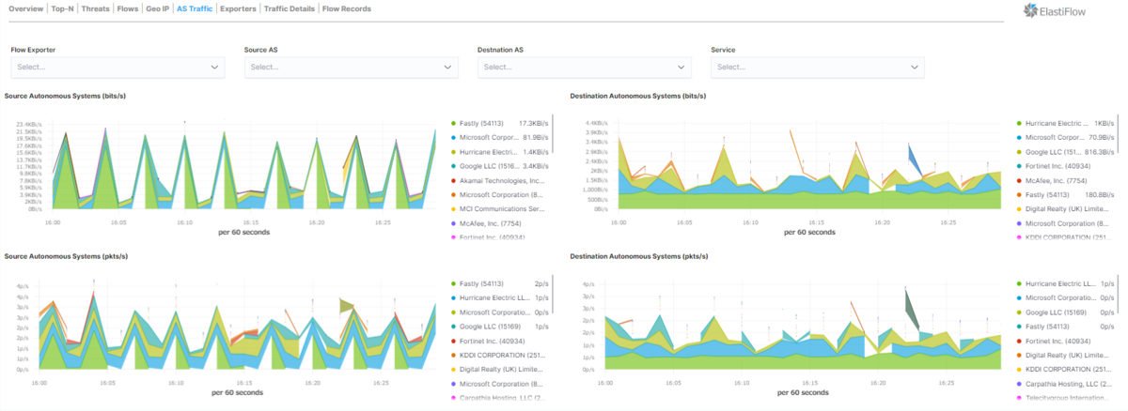This screenshot has width=1128, height=411.
Task: Open the Geo IP tab
Action: point(157,8)
